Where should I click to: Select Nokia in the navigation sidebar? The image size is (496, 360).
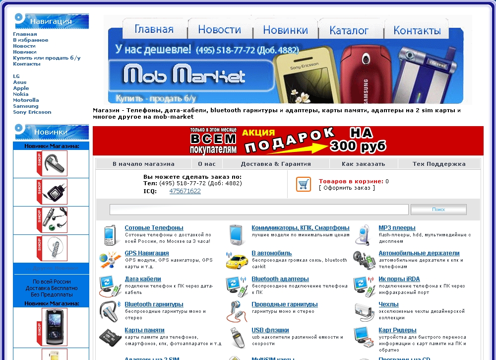pyautogui.click(x=21, y=94)
